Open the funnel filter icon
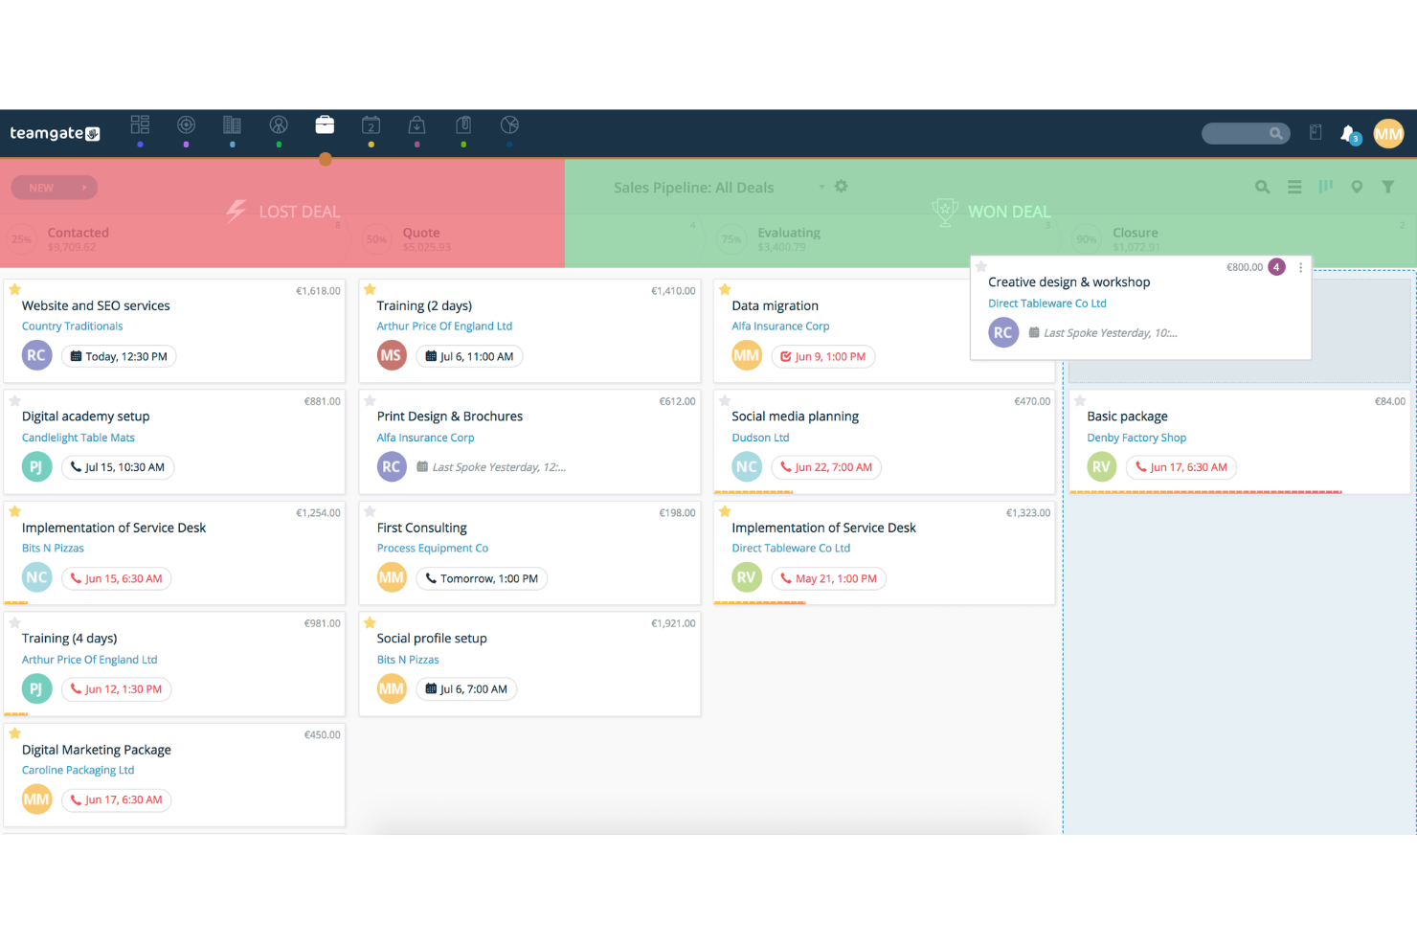1417x945 pixels. (x=1387, y=187)
